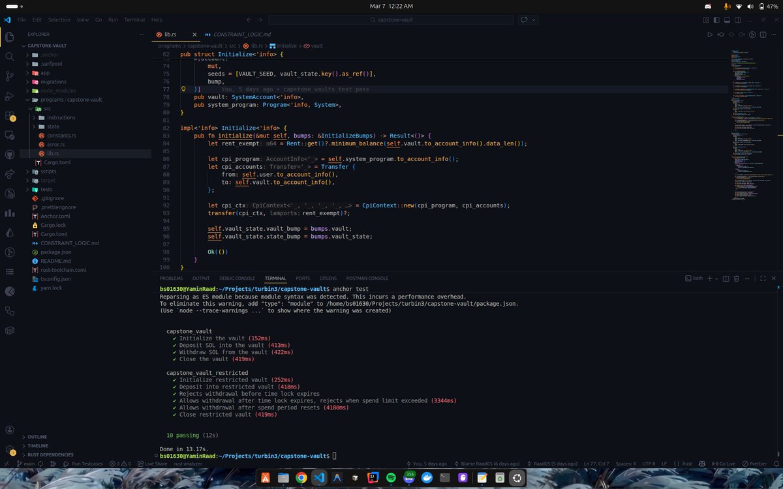Open the Manage gear in activity bar
Screen dimensions: 783x489
[x=10, y=451]
